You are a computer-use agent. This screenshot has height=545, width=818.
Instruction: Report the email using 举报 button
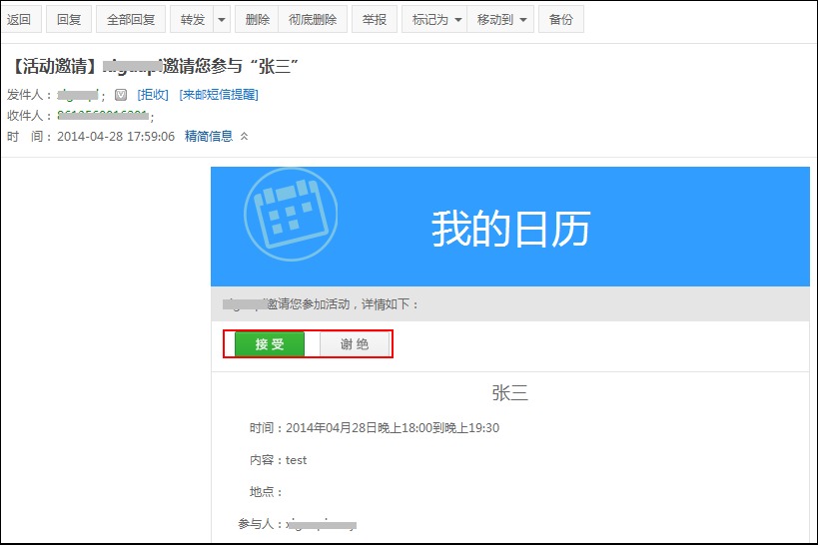coord(374,20)
